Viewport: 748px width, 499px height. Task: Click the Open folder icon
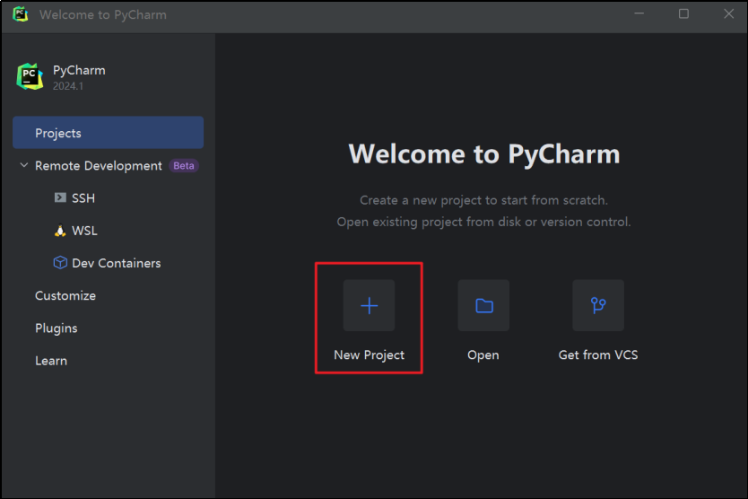point(483,306)
